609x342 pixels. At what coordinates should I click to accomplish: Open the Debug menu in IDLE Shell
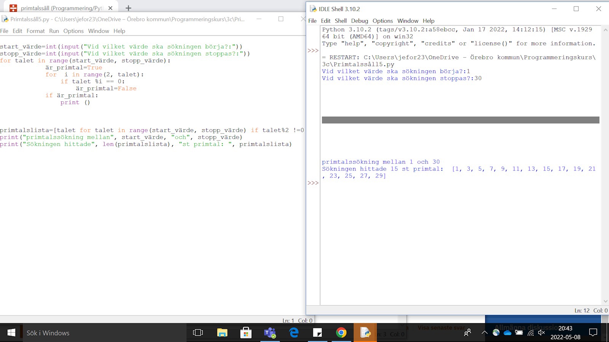point(359,21)
